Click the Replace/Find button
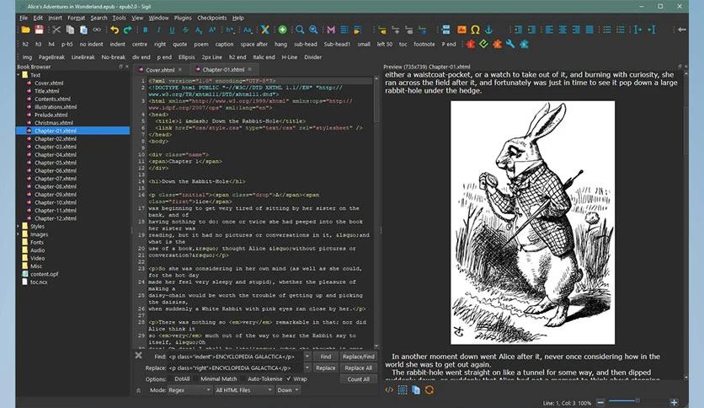The width and height of the screenshot is (704, 408). tap(358, 357)
